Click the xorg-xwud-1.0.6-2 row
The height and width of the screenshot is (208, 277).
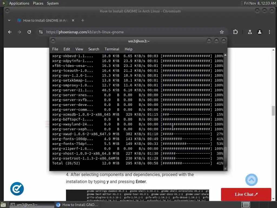(138, 134)
